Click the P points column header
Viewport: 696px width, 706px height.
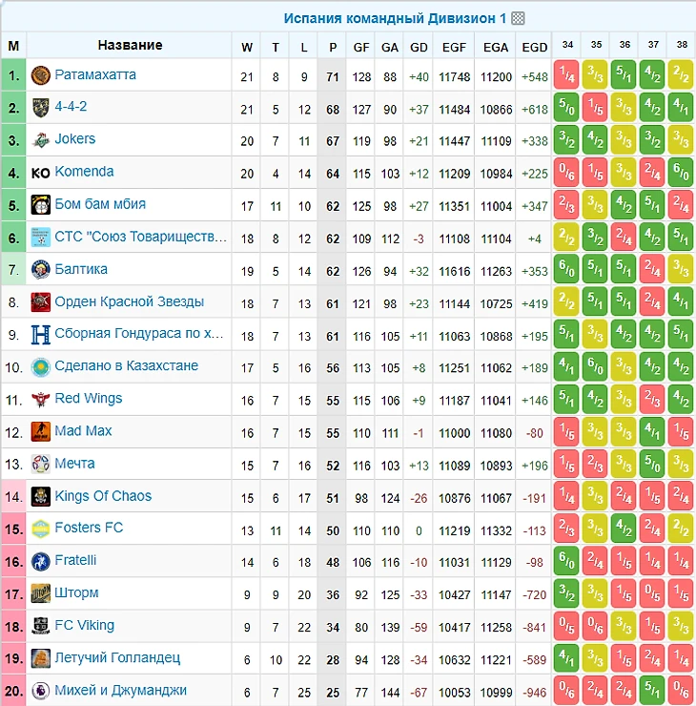click(x=333, y=47)
